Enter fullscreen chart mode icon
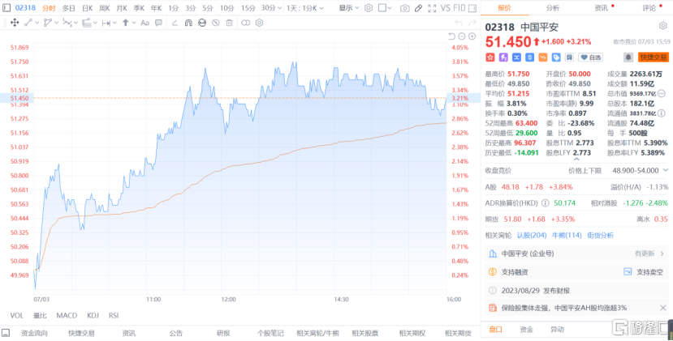The image size is (673, 341). point(433,8)
